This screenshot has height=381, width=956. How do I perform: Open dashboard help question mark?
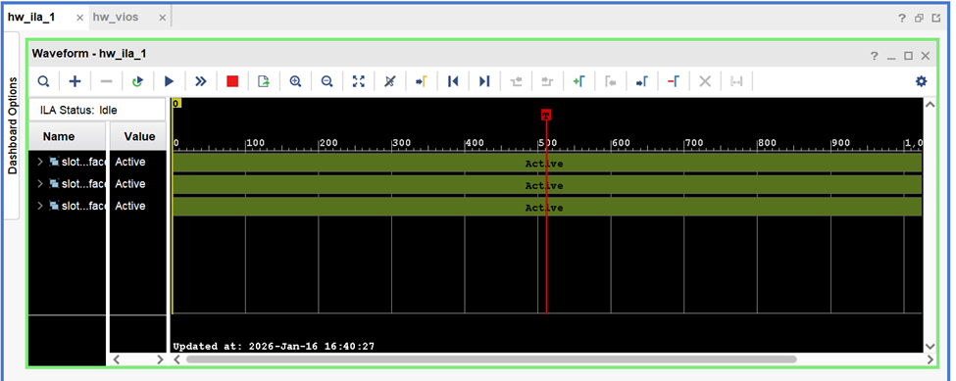pyautogui.click(x=902, y=19)
